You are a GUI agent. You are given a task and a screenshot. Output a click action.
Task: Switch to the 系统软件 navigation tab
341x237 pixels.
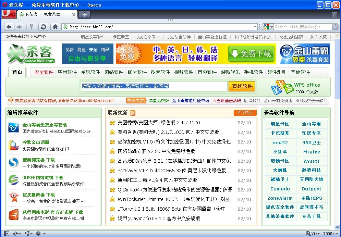tap(90, 72)
